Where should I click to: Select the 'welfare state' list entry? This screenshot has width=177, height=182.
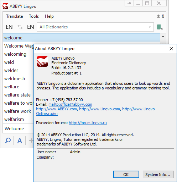pyautogui.click(x=18, y=95)
